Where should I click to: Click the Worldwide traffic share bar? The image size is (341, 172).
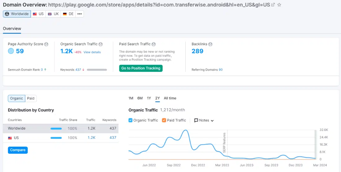coord(56,129)
